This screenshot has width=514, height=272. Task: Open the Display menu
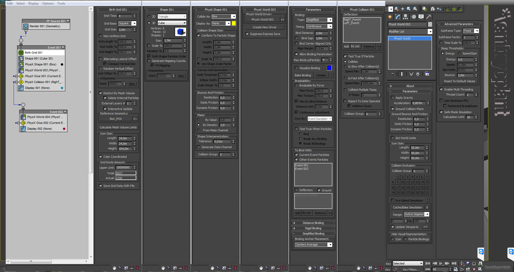click(x=33, y=3)
